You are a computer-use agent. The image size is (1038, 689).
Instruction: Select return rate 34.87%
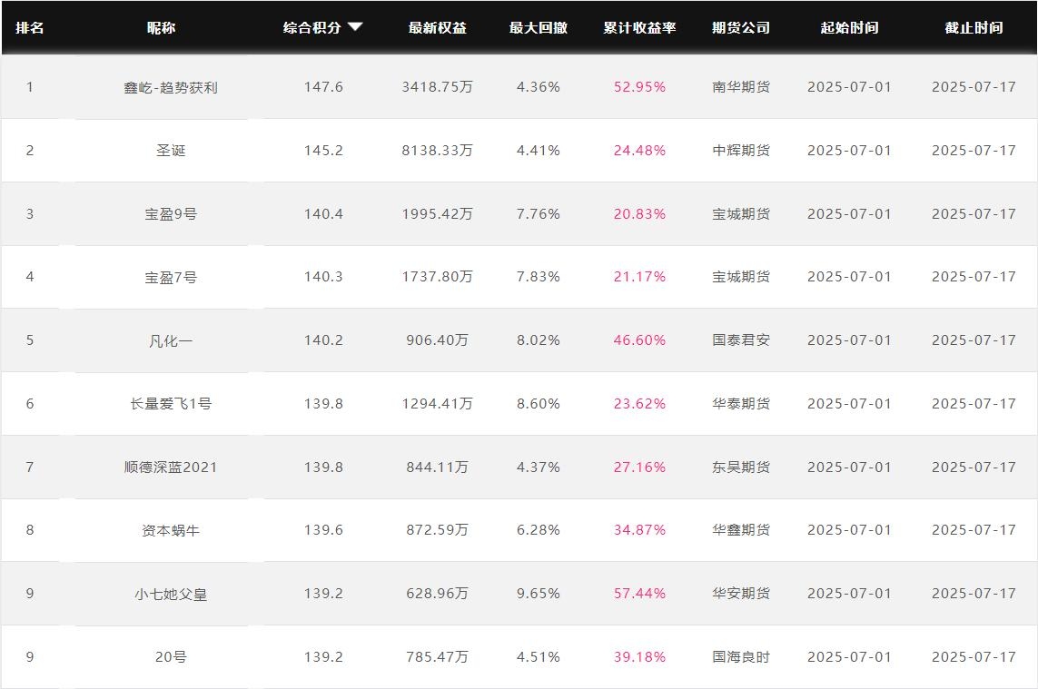(x=639, y=530)
